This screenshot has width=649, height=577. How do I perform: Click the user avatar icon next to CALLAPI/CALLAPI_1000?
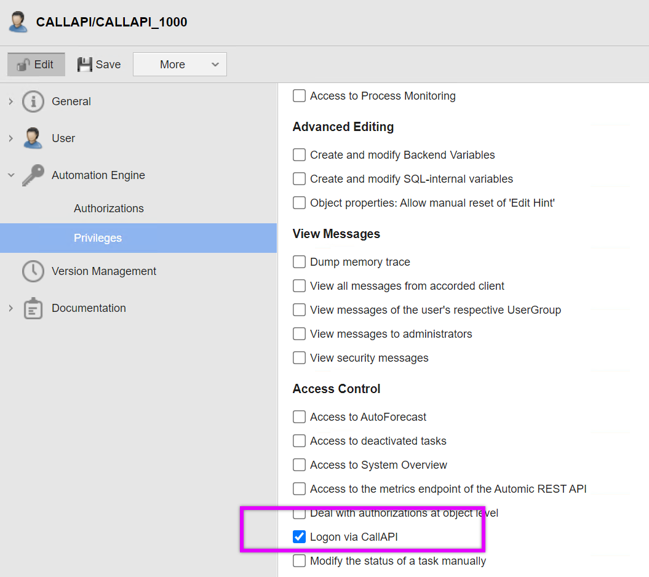[x=17, y=21]
